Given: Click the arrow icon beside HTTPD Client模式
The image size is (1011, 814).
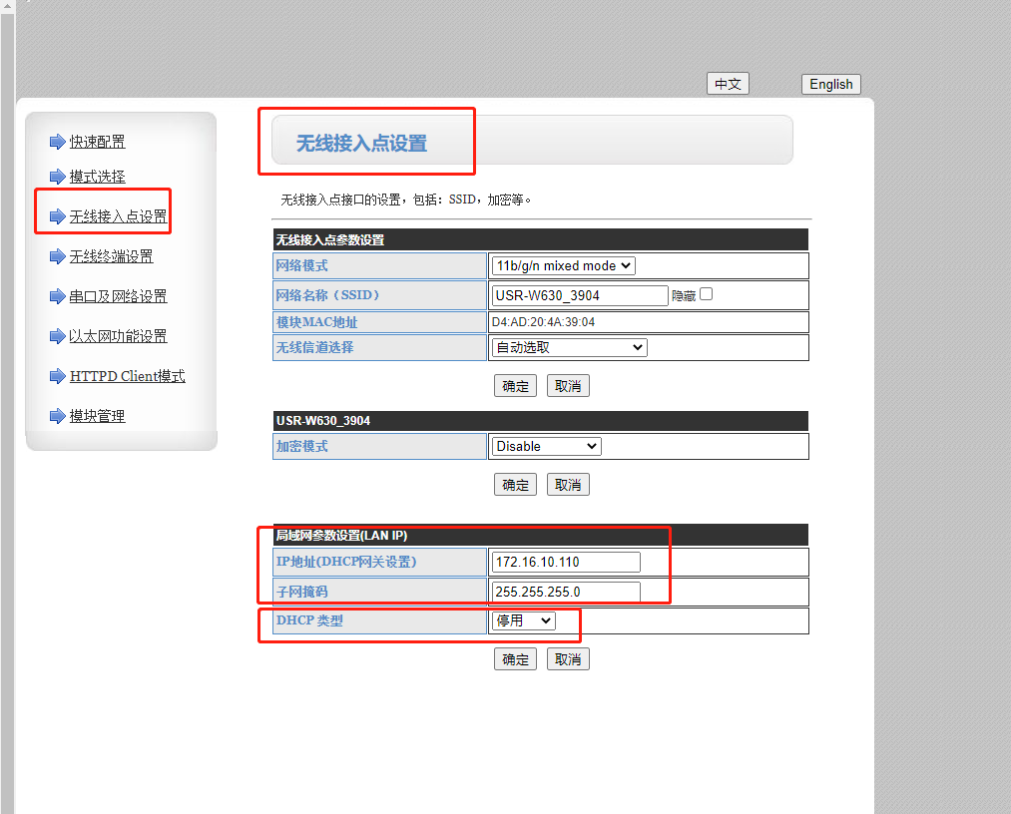Looking at the screenshot, I should (57, 376).
